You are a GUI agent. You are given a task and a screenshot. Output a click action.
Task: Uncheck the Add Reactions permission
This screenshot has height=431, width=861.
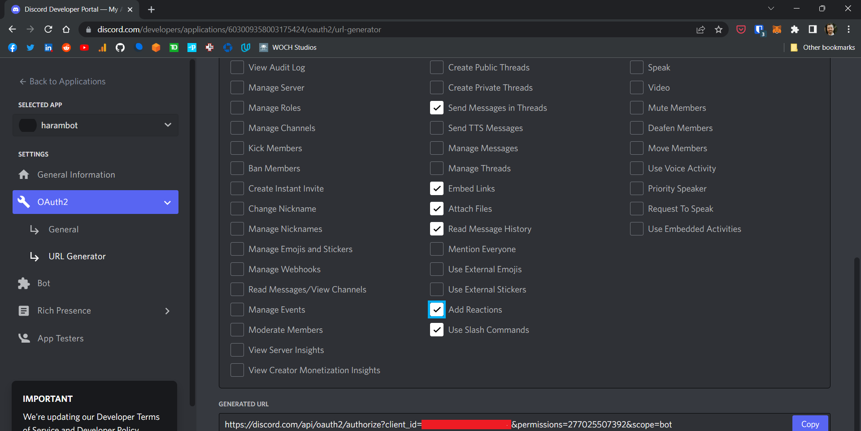437,309
